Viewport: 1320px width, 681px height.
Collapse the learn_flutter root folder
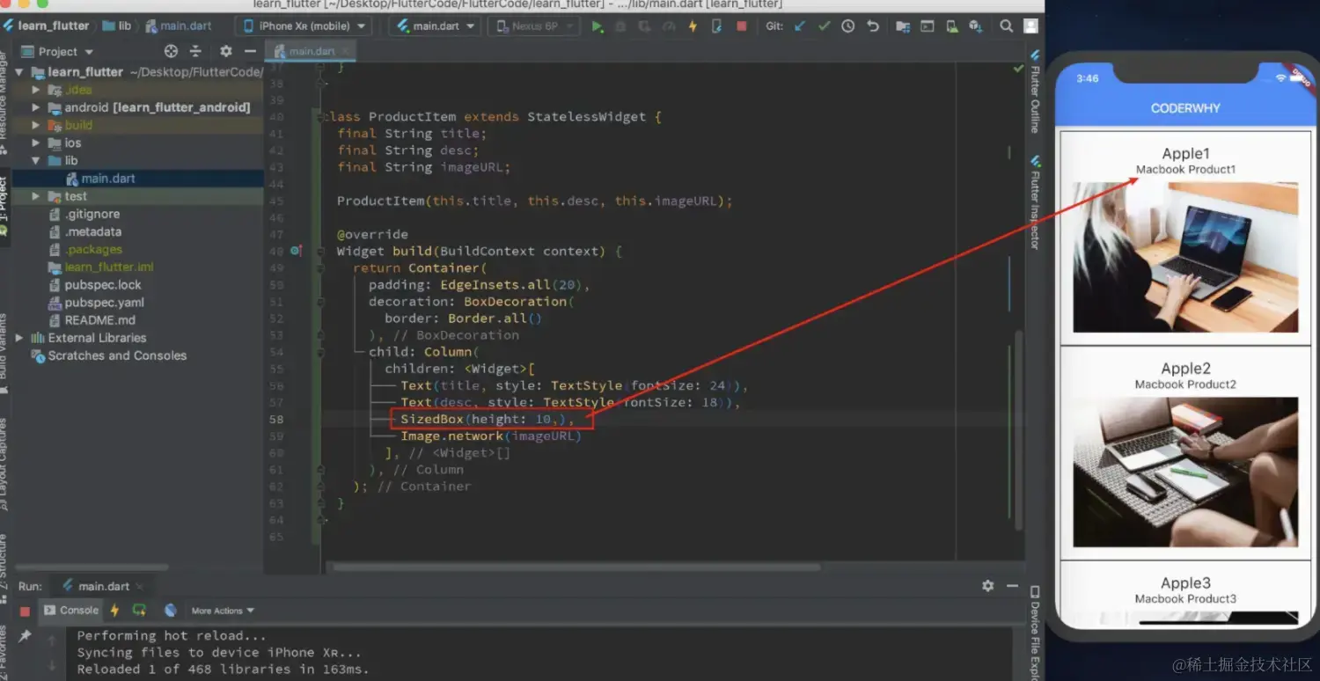point(19,72)
